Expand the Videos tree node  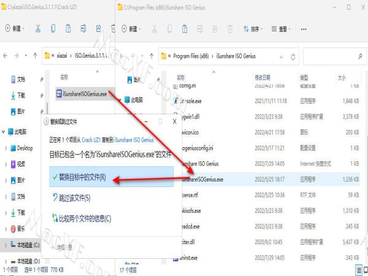coord(6,164)
